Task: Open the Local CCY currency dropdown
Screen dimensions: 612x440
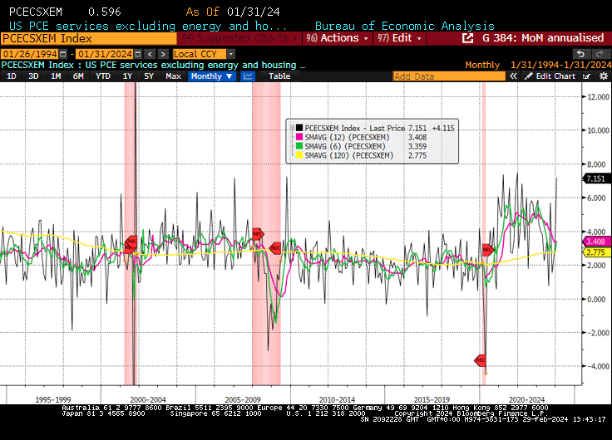Action: tap(196, 53)
